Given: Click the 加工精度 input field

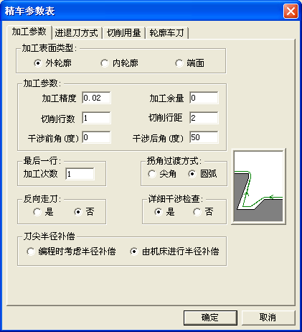Looking at the screenshot, I should point(96,98).
